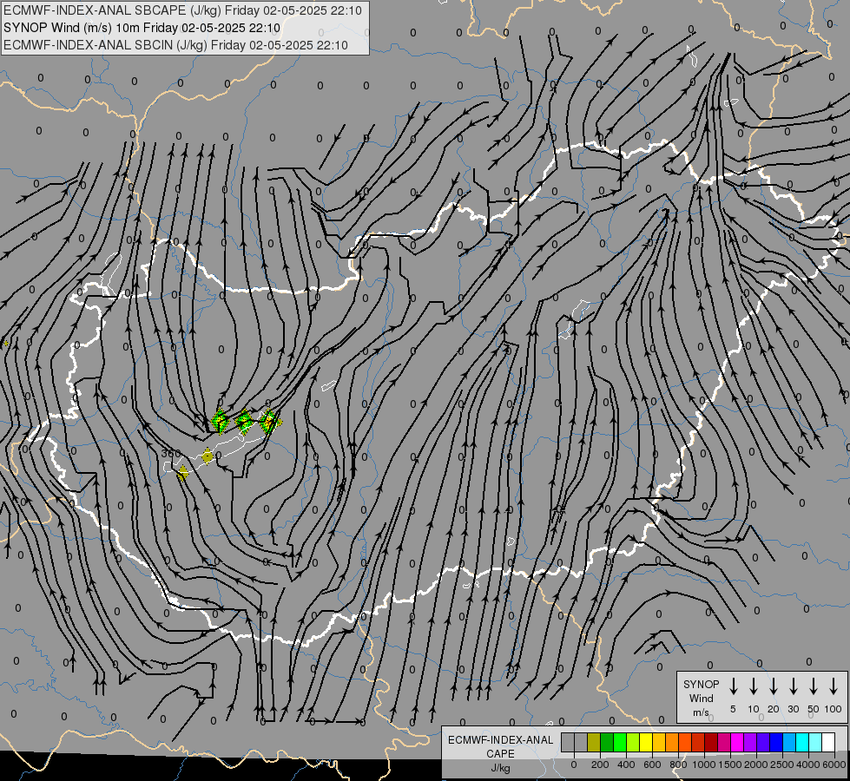Select the pure blue CAPE legend swatch
This screenshot has width=850, height=781.
(x=776, y=742)
